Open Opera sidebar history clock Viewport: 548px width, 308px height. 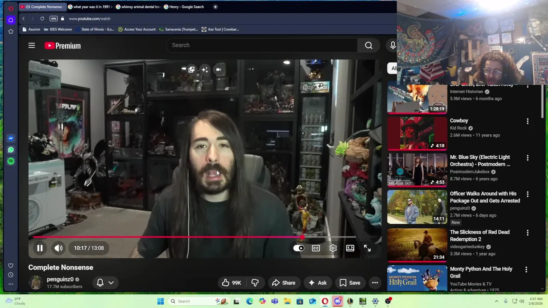point(11,275)
